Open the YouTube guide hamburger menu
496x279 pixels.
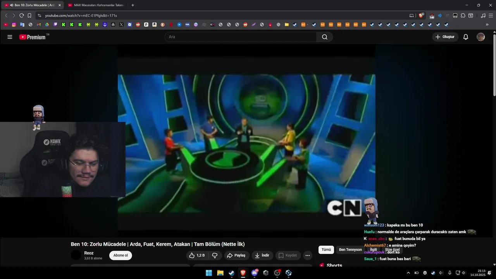tap(10, 37)
